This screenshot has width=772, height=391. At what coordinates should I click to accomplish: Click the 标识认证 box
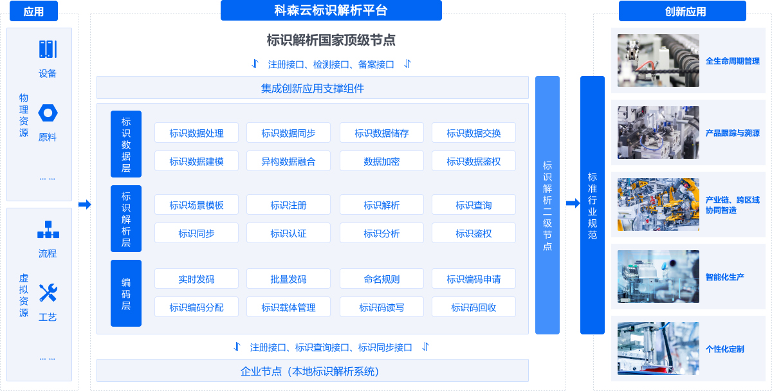click(288, 233)
